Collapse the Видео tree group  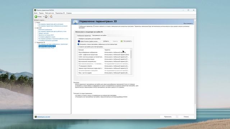(x=35, y=23)
